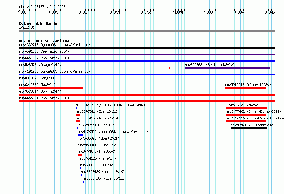Open nsv6576631 (Sedlazeck2020) label
Image resolution: width=284 pixels, height=194 pixels.
coord(210,65)
